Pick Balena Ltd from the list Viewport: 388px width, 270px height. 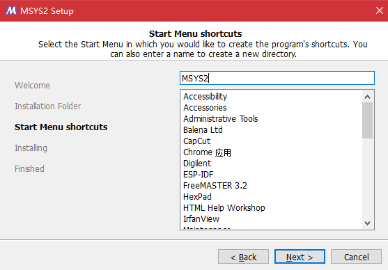[203, 130]
